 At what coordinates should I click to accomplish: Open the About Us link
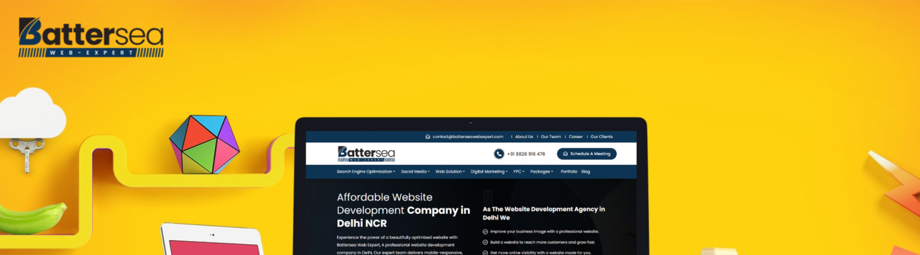coord(524,137)
